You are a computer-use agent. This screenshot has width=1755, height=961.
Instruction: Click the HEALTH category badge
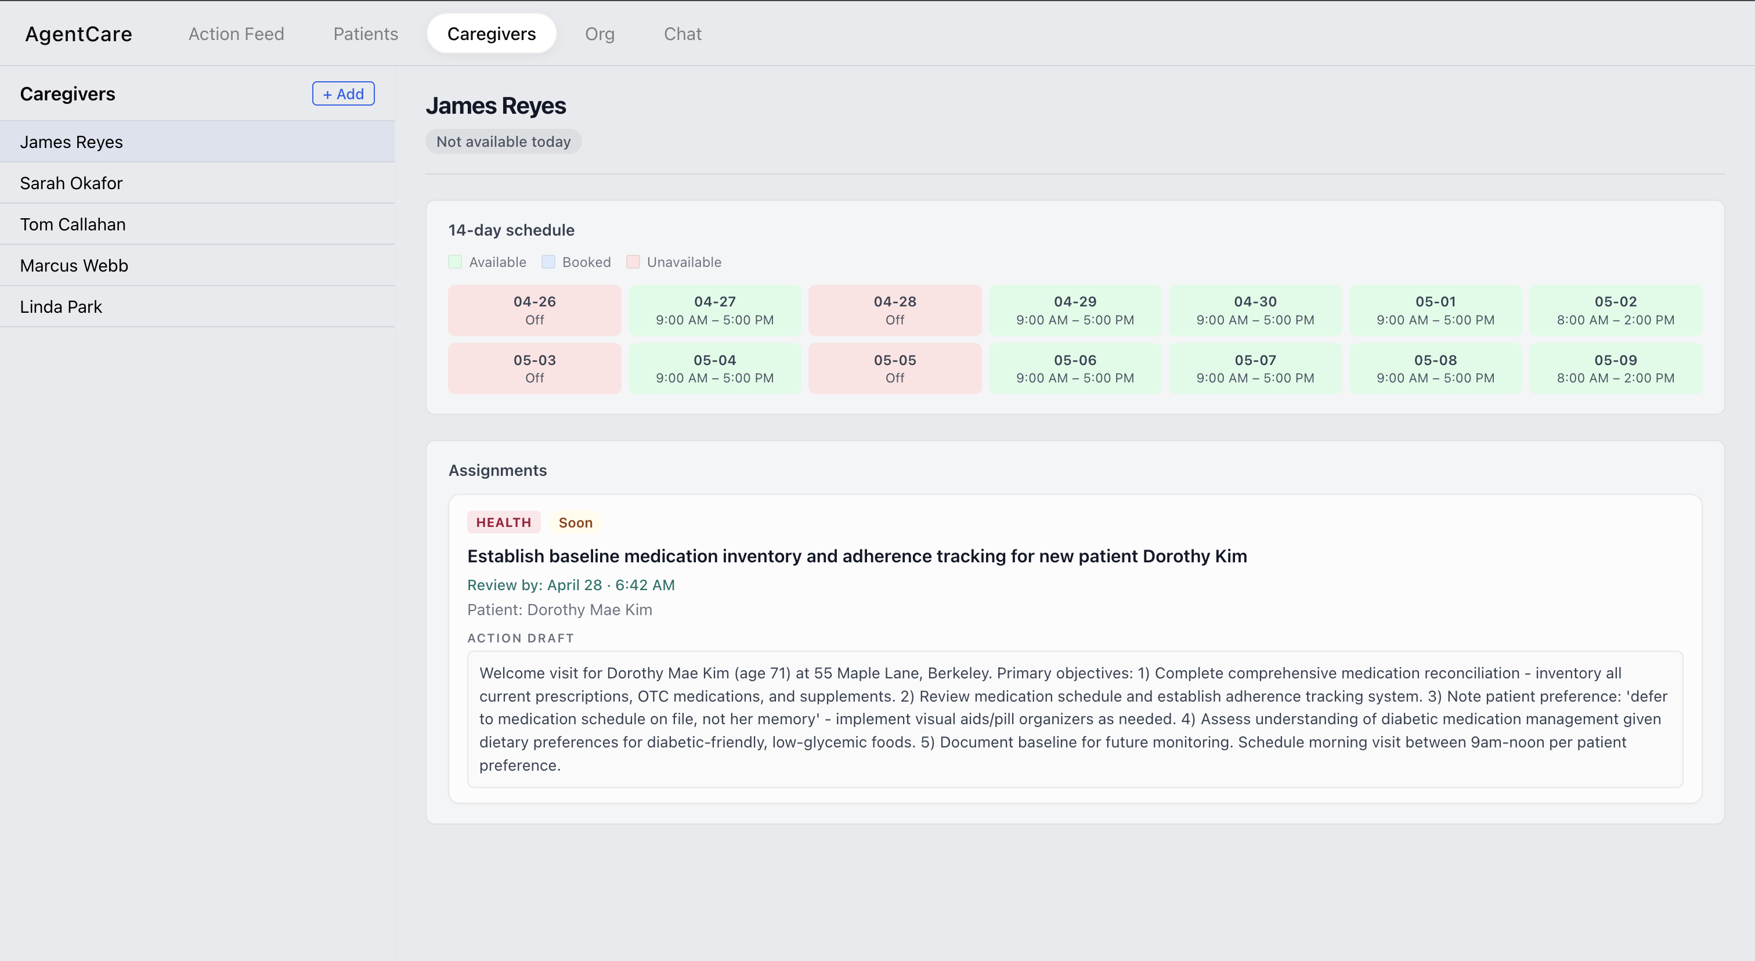[503, 522]
